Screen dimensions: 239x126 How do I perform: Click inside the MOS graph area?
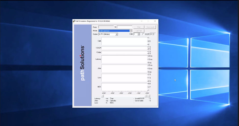(124, 87)
